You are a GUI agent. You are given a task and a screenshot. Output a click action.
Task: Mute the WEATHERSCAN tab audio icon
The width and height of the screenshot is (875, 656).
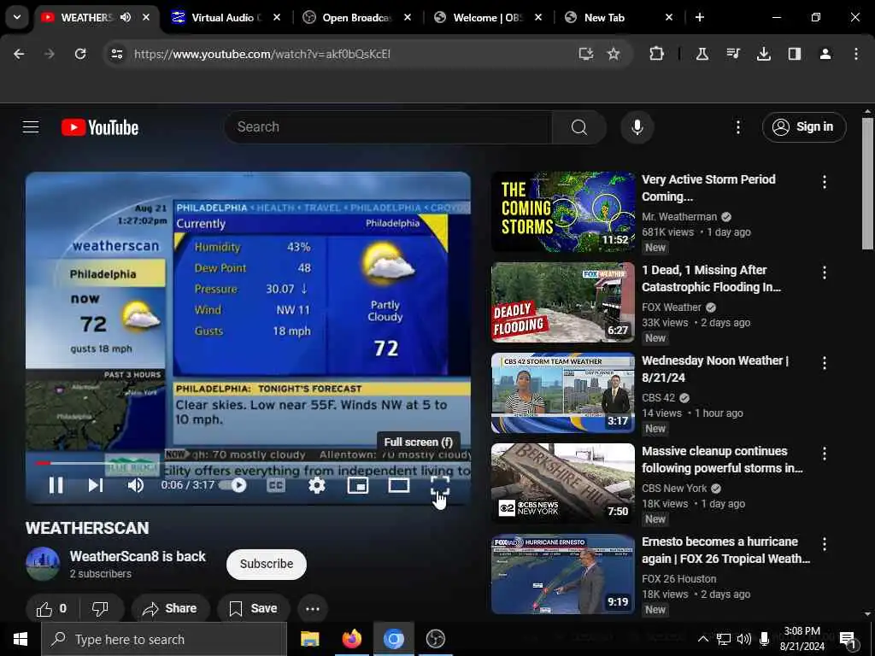click(126, 17)
